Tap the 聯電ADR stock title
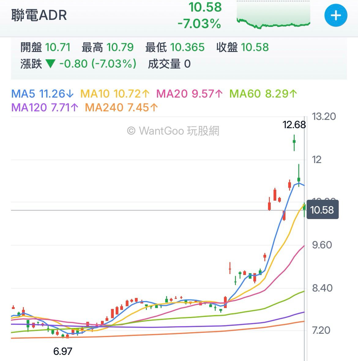 coord(39,15)
